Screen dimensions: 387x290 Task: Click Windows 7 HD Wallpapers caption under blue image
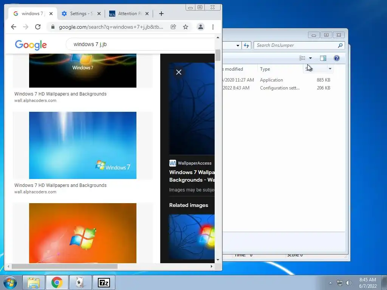[x=60, y=185]
